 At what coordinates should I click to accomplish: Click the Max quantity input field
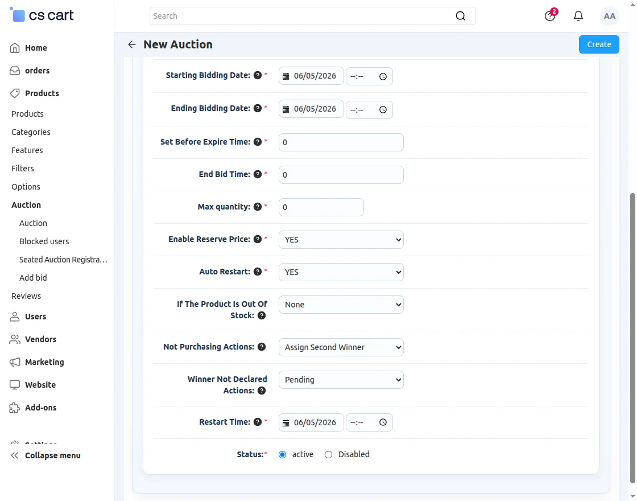[321, 207]
